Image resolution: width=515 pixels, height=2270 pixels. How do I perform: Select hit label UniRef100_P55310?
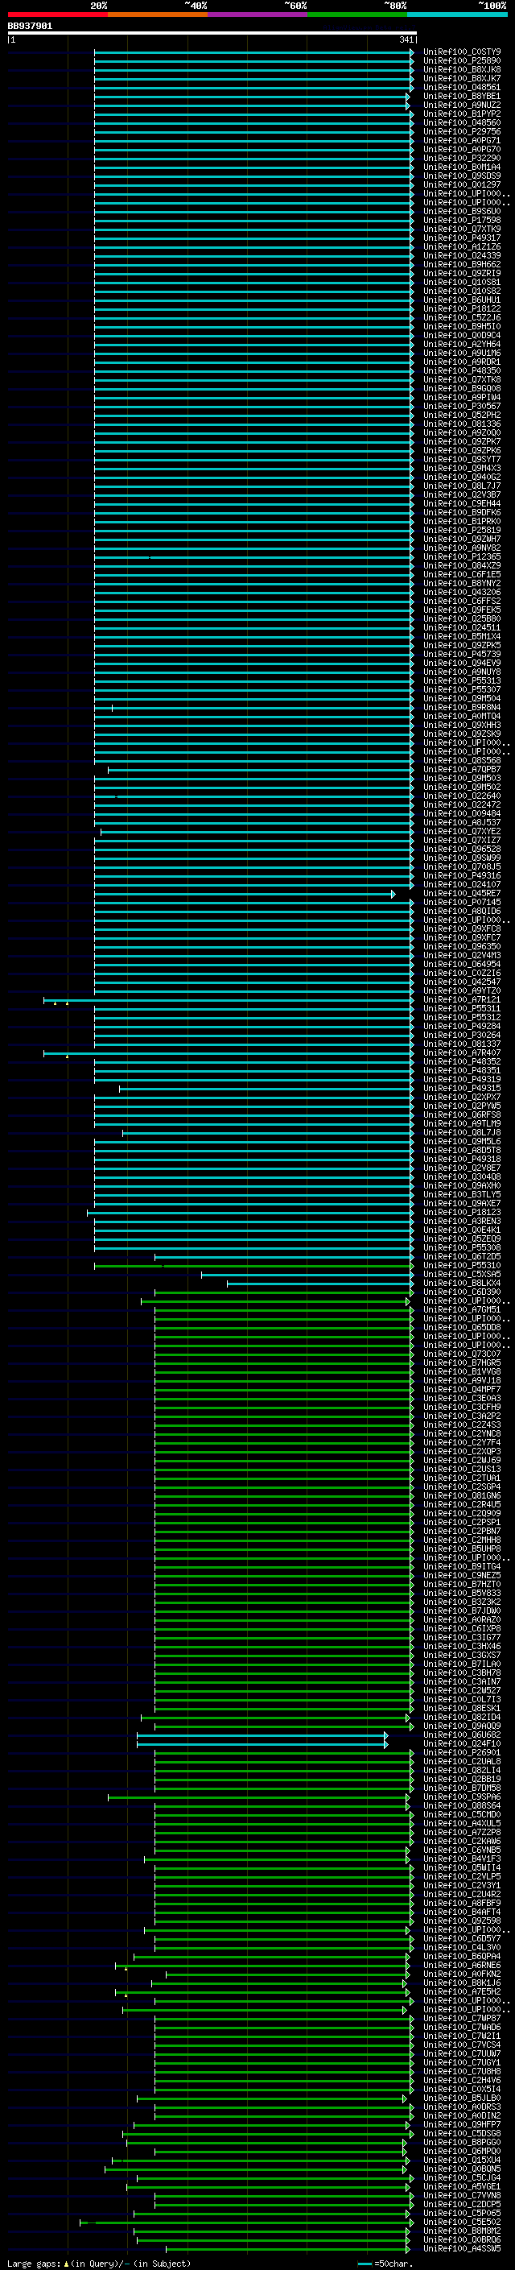click(461, 1265)
